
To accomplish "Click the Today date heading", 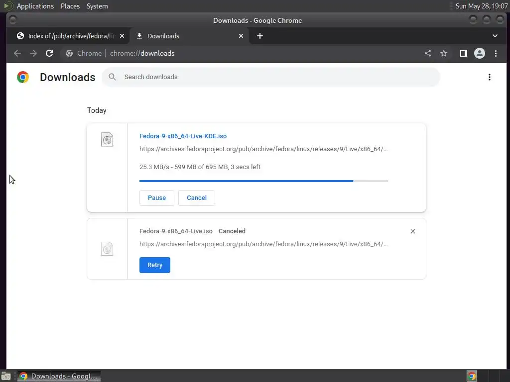I will [x=97, y=110].
